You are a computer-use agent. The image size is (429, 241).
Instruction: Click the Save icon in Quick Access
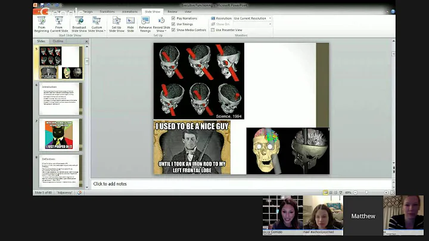[42, 5]
